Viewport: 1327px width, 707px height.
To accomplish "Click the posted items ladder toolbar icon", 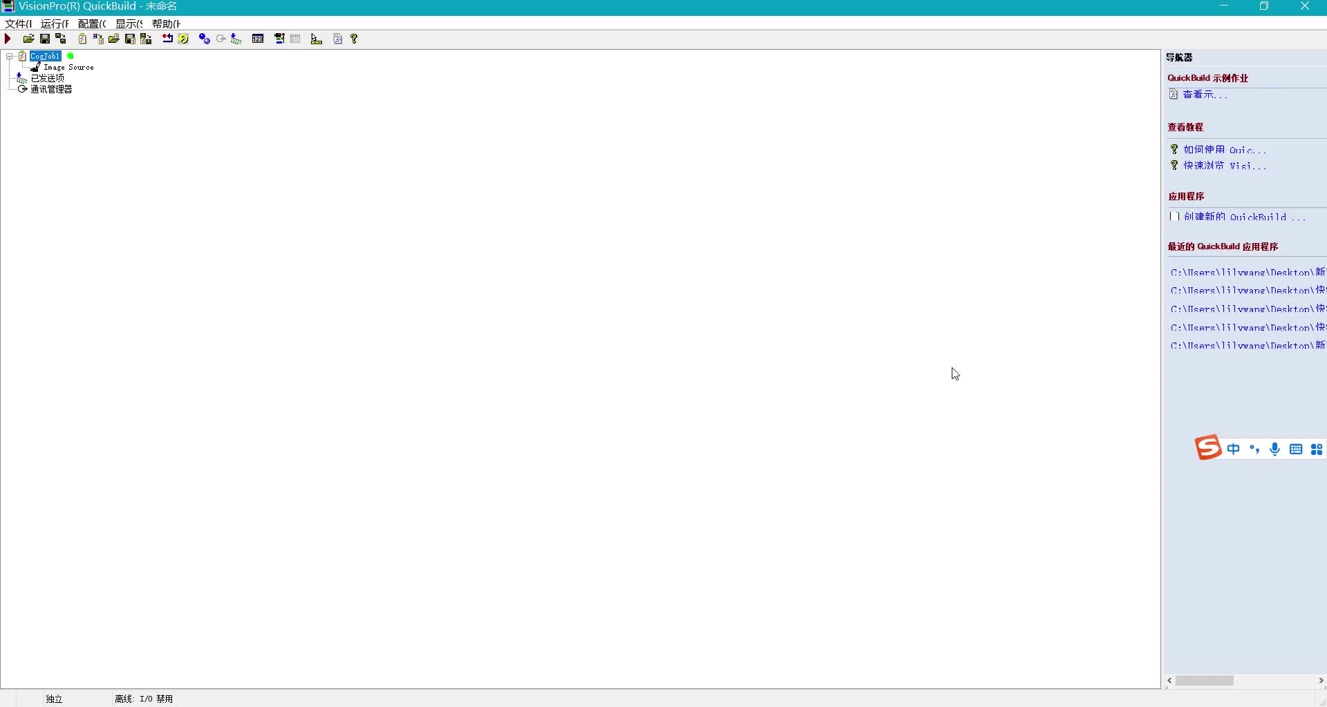I will click(x=236, y=39).
